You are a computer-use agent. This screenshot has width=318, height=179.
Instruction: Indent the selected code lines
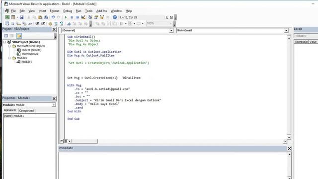[37, 23]
